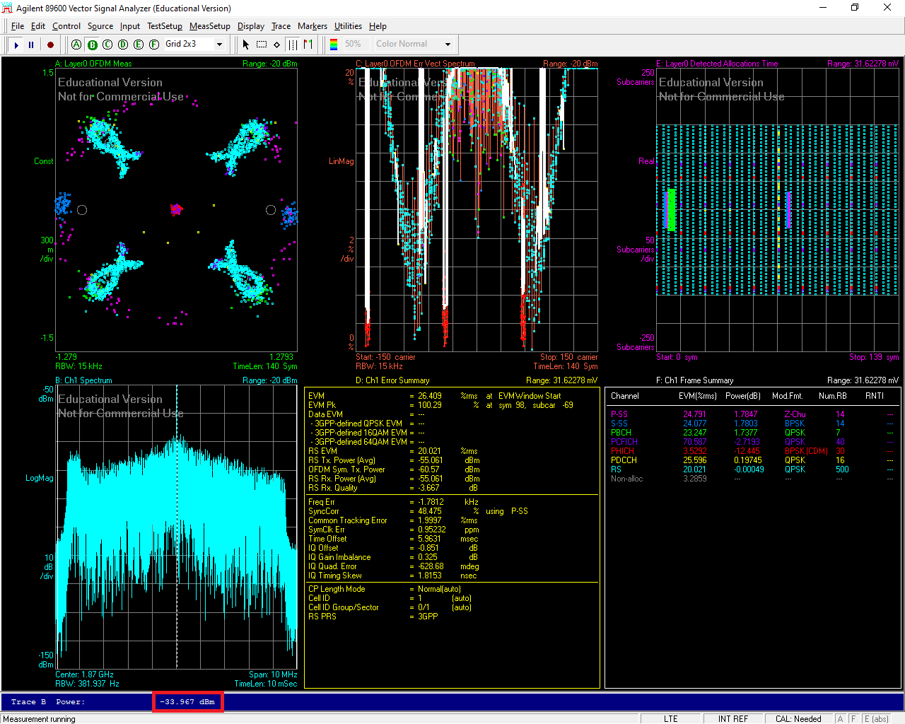Select the diamond marker tool
The height and width of the screenshot is (724, 905).
(x=276, y=45)
